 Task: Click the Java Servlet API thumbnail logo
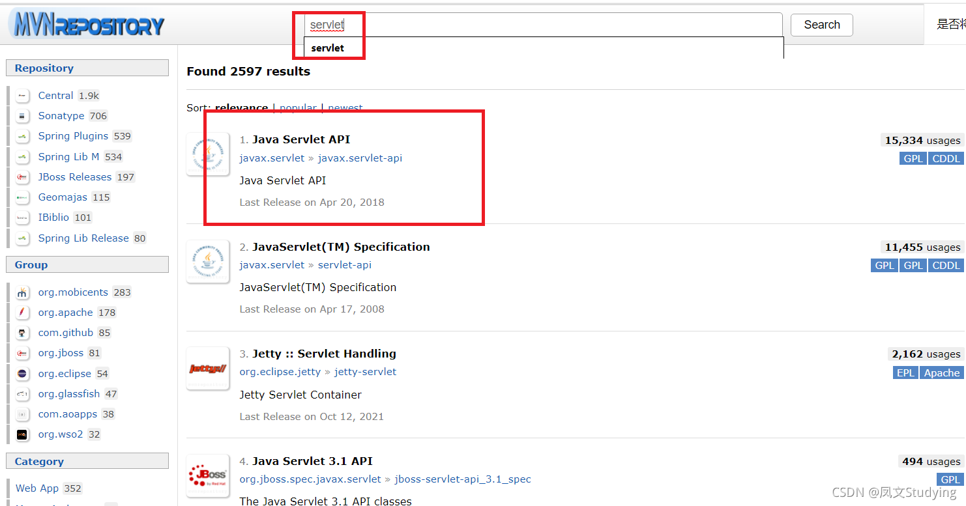[x=208, y=154]
